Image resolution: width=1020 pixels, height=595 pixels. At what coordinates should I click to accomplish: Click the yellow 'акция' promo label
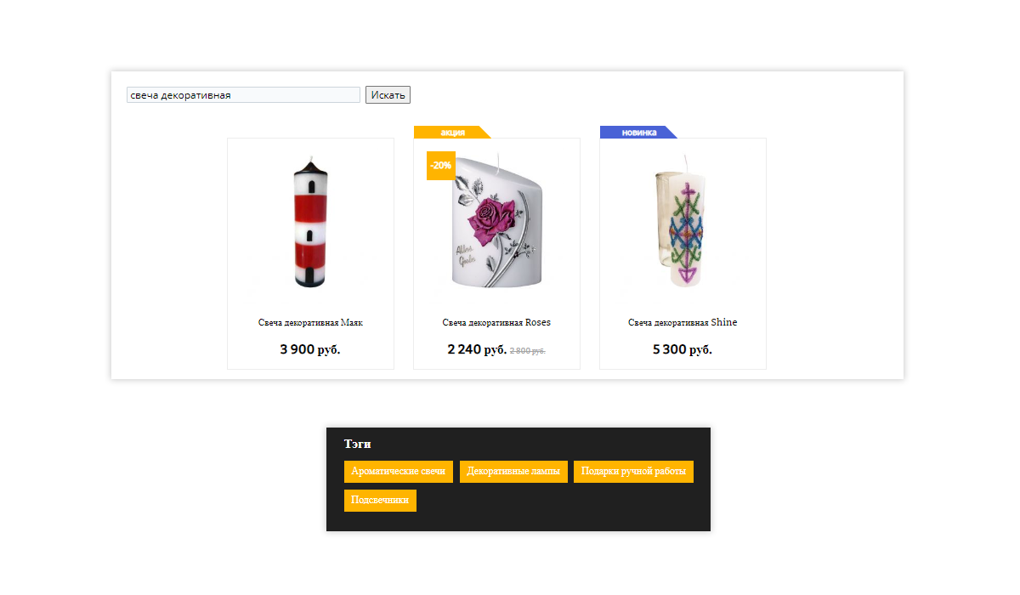(x=452, y=132)
